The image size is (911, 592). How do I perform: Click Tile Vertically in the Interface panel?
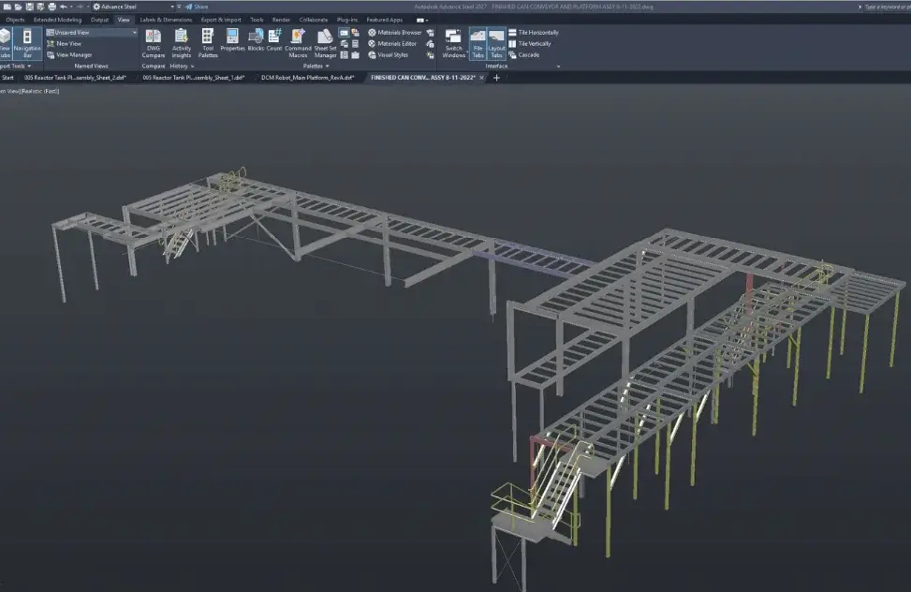(530, 44)
